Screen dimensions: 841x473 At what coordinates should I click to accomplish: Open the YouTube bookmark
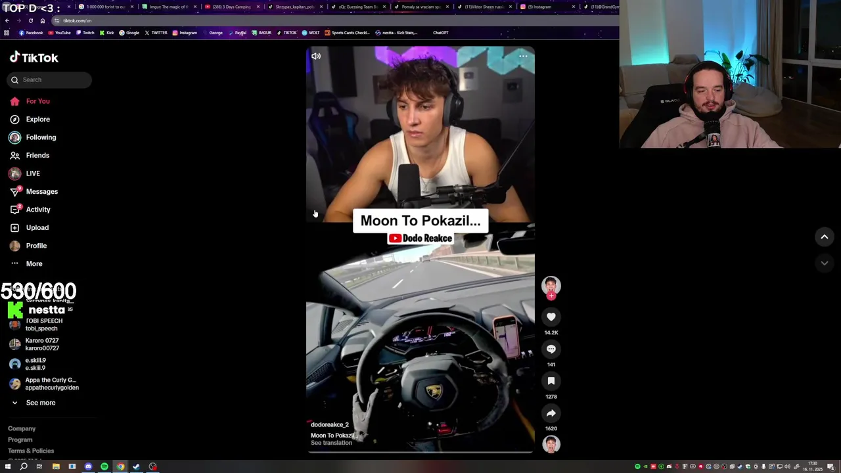(59, 33)
